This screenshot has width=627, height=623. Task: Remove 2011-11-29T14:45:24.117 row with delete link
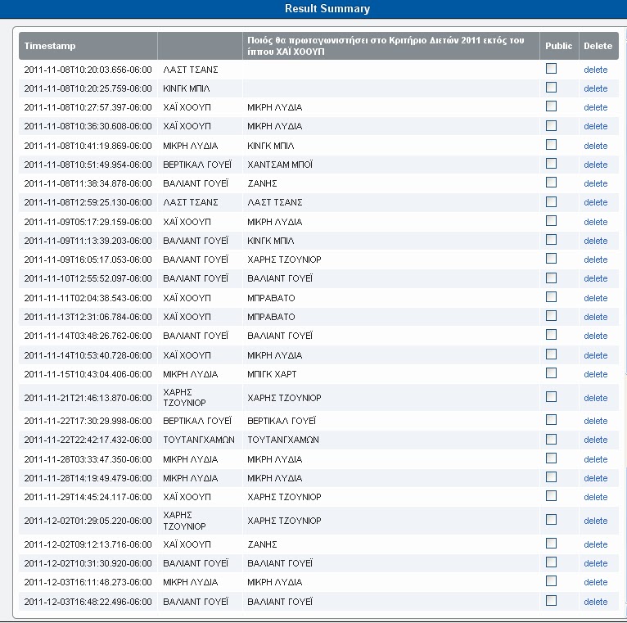pos(595,497)
